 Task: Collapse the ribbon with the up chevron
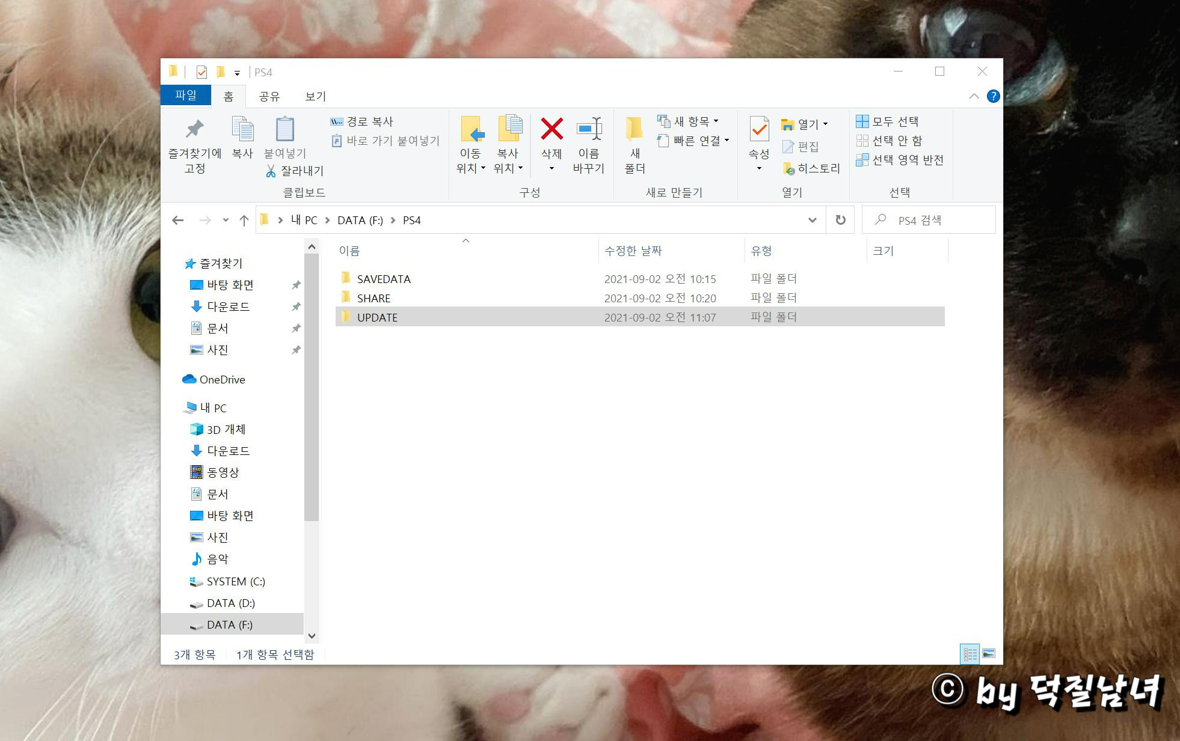pos(974,96)
